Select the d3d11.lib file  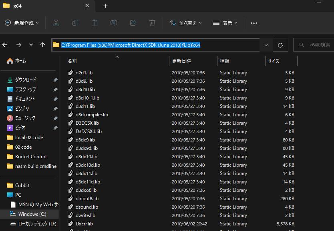tap(85, 106)
